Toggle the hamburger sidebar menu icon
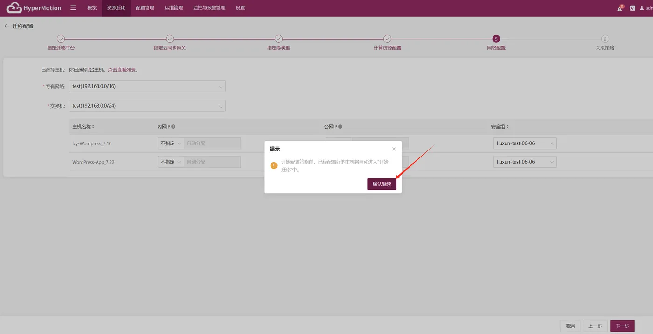 click(73, 7)
